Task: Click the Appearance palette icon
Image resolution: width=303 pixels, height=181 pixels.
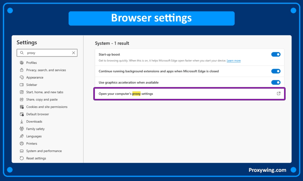Action: [22, 78]
